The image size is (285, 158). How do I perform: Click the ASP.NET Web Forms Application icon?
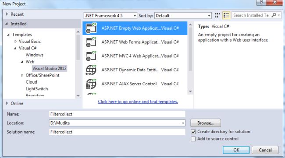click(x=91, y=42)
